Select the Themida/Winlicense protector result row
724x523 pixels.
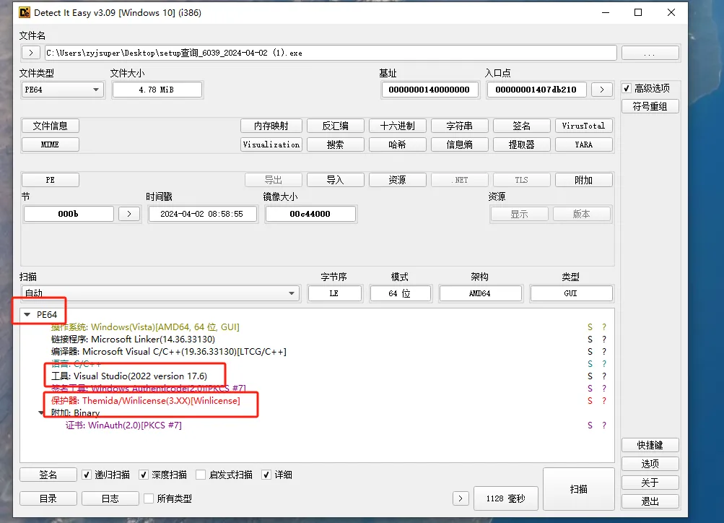[x=160, y=401]
